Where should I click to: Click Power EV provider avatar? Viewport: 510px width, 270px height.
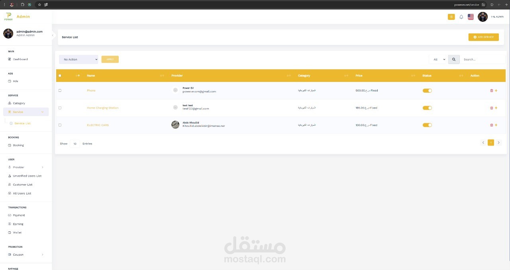175,90
